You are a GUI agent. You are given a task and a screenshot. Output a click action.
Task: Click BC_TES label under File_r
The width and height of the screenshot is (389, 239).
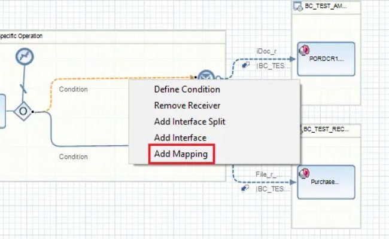272,189
